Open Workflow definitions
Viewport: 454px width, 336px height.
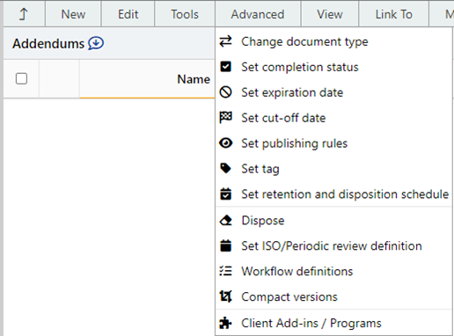333,271
